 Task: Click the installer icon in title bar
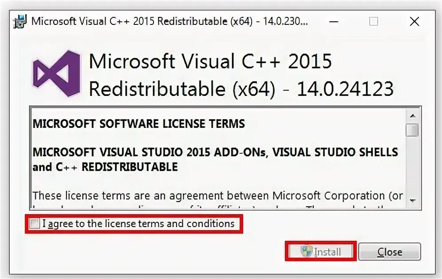point(20,21)
